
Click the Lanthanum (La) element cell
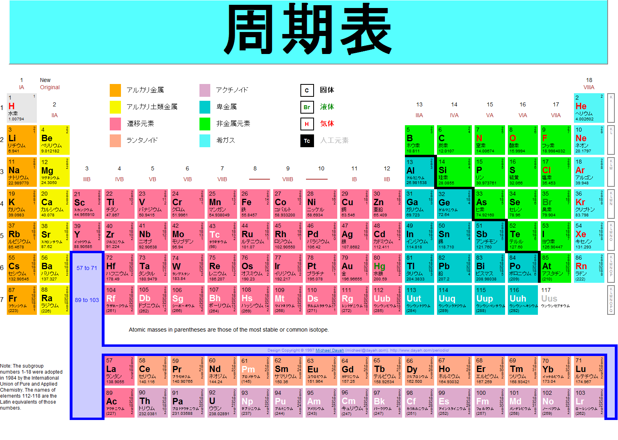click(119, 371)
